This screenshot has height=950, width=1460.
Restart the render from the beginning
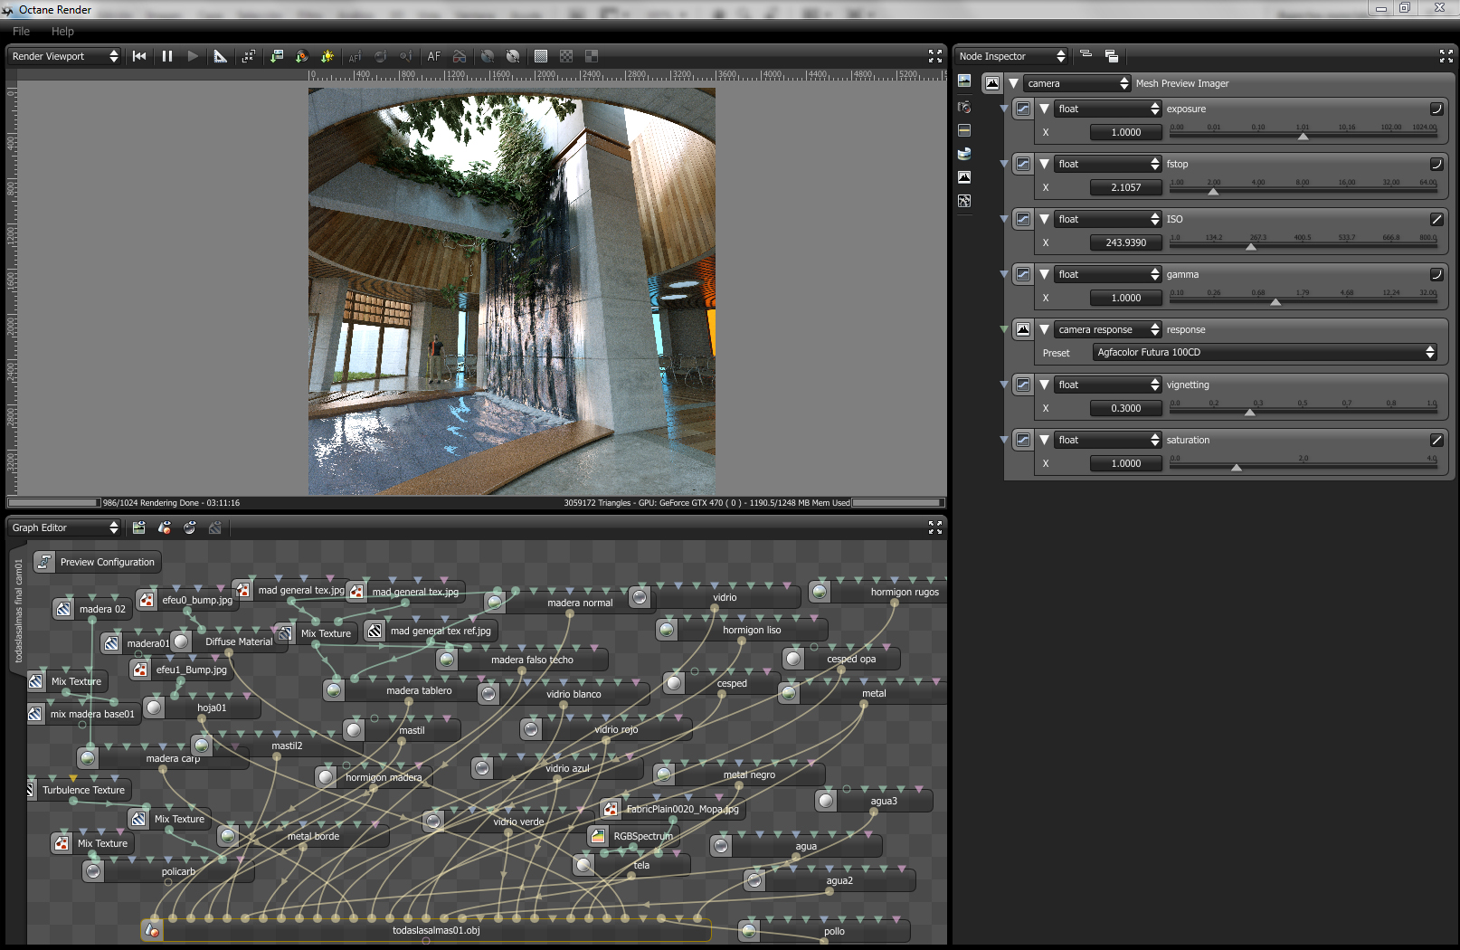tap(139, 56)
